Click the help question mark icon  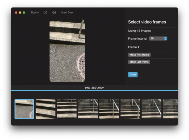(45, 13)
